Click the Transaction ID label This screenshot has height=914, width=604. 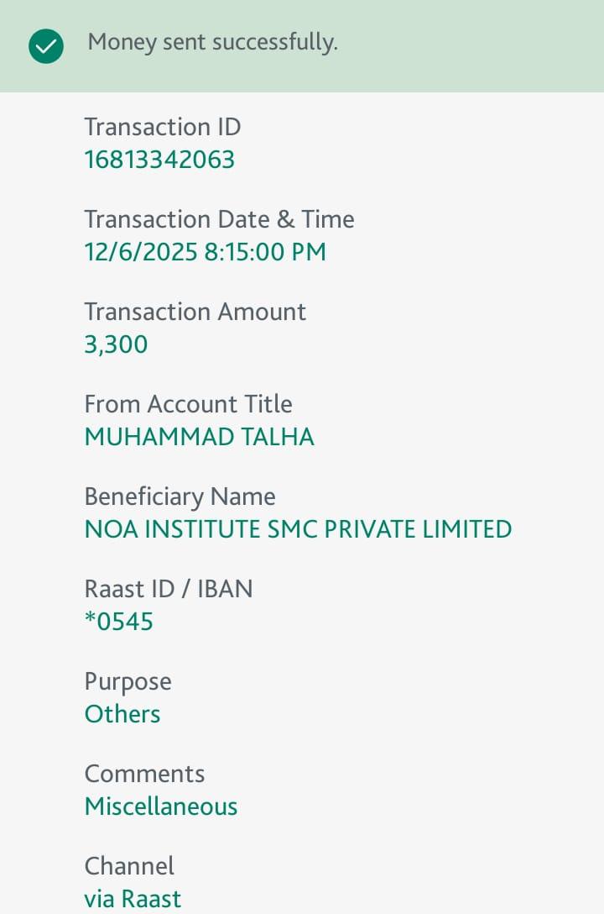(162, 127)
